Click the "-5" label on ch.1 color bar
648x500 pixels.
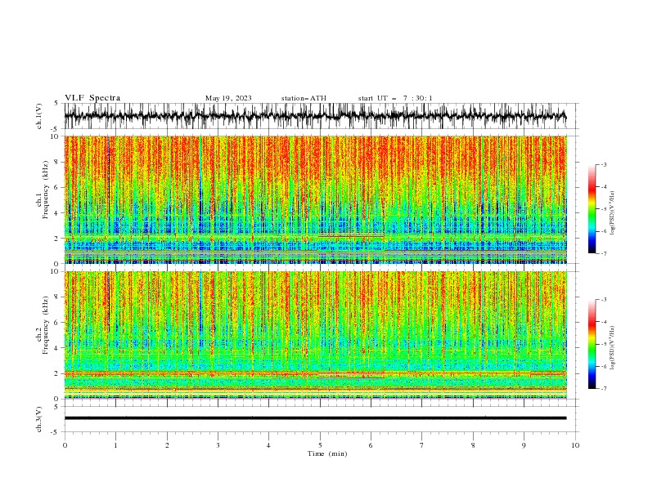tap(604, 209)
